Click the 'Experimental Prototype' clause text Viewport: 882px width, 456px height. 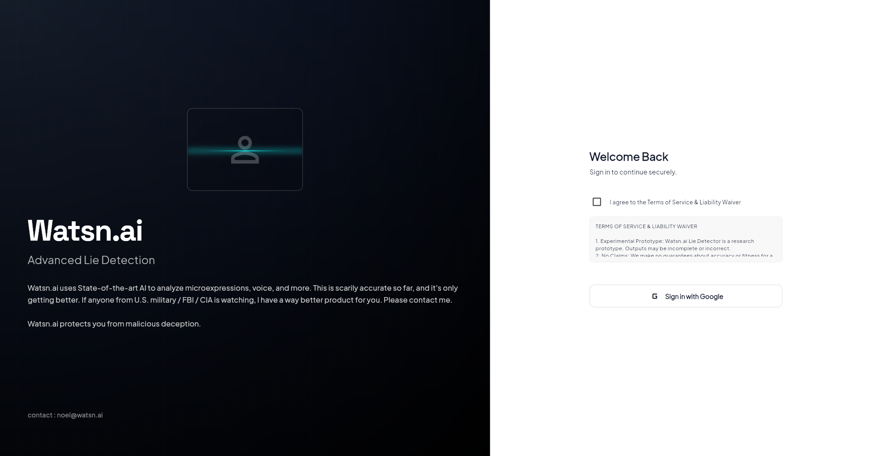coord(675,245)
